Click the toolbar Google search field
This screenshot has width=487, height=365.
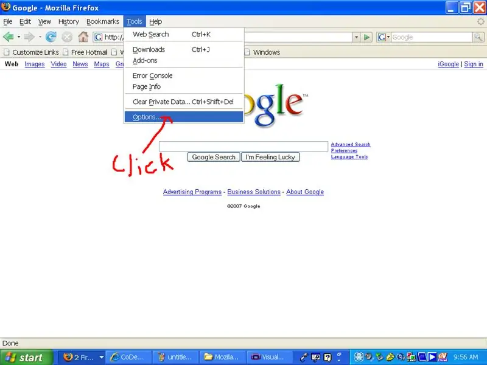(x=432, y=37)
